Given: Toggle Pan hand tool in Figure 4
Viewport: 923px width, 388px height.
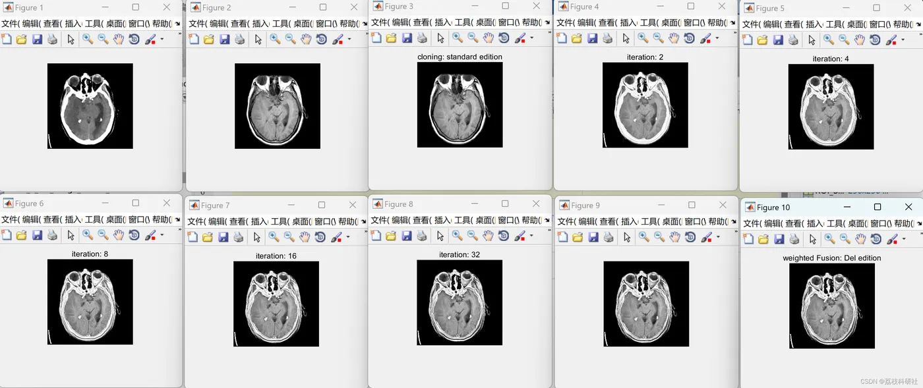Looking at the screenshot, I should tap(674, 38).
